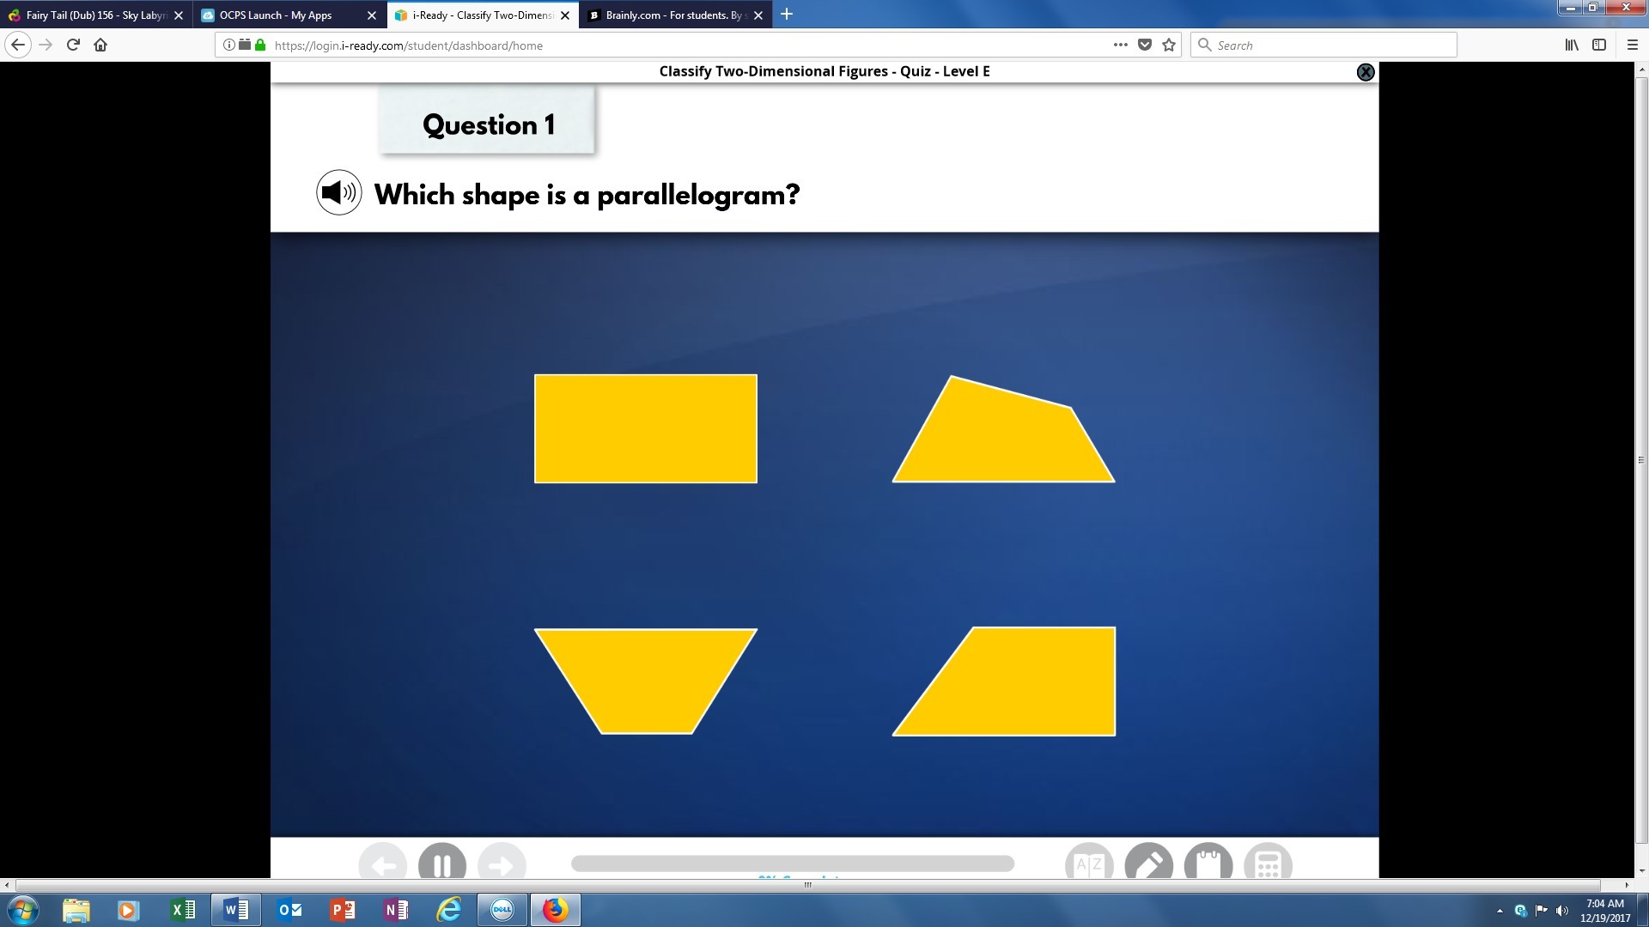Play the question audio speaker icon
The height and width of the screenshot is (927, 1649).
coord(338,193)
